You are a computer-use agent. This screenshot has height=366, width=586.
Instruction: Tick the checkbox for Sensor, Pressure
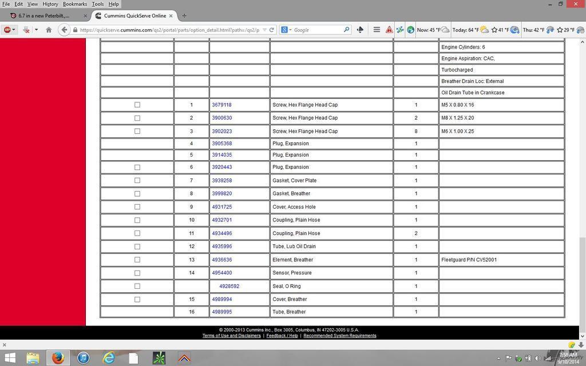137,273
